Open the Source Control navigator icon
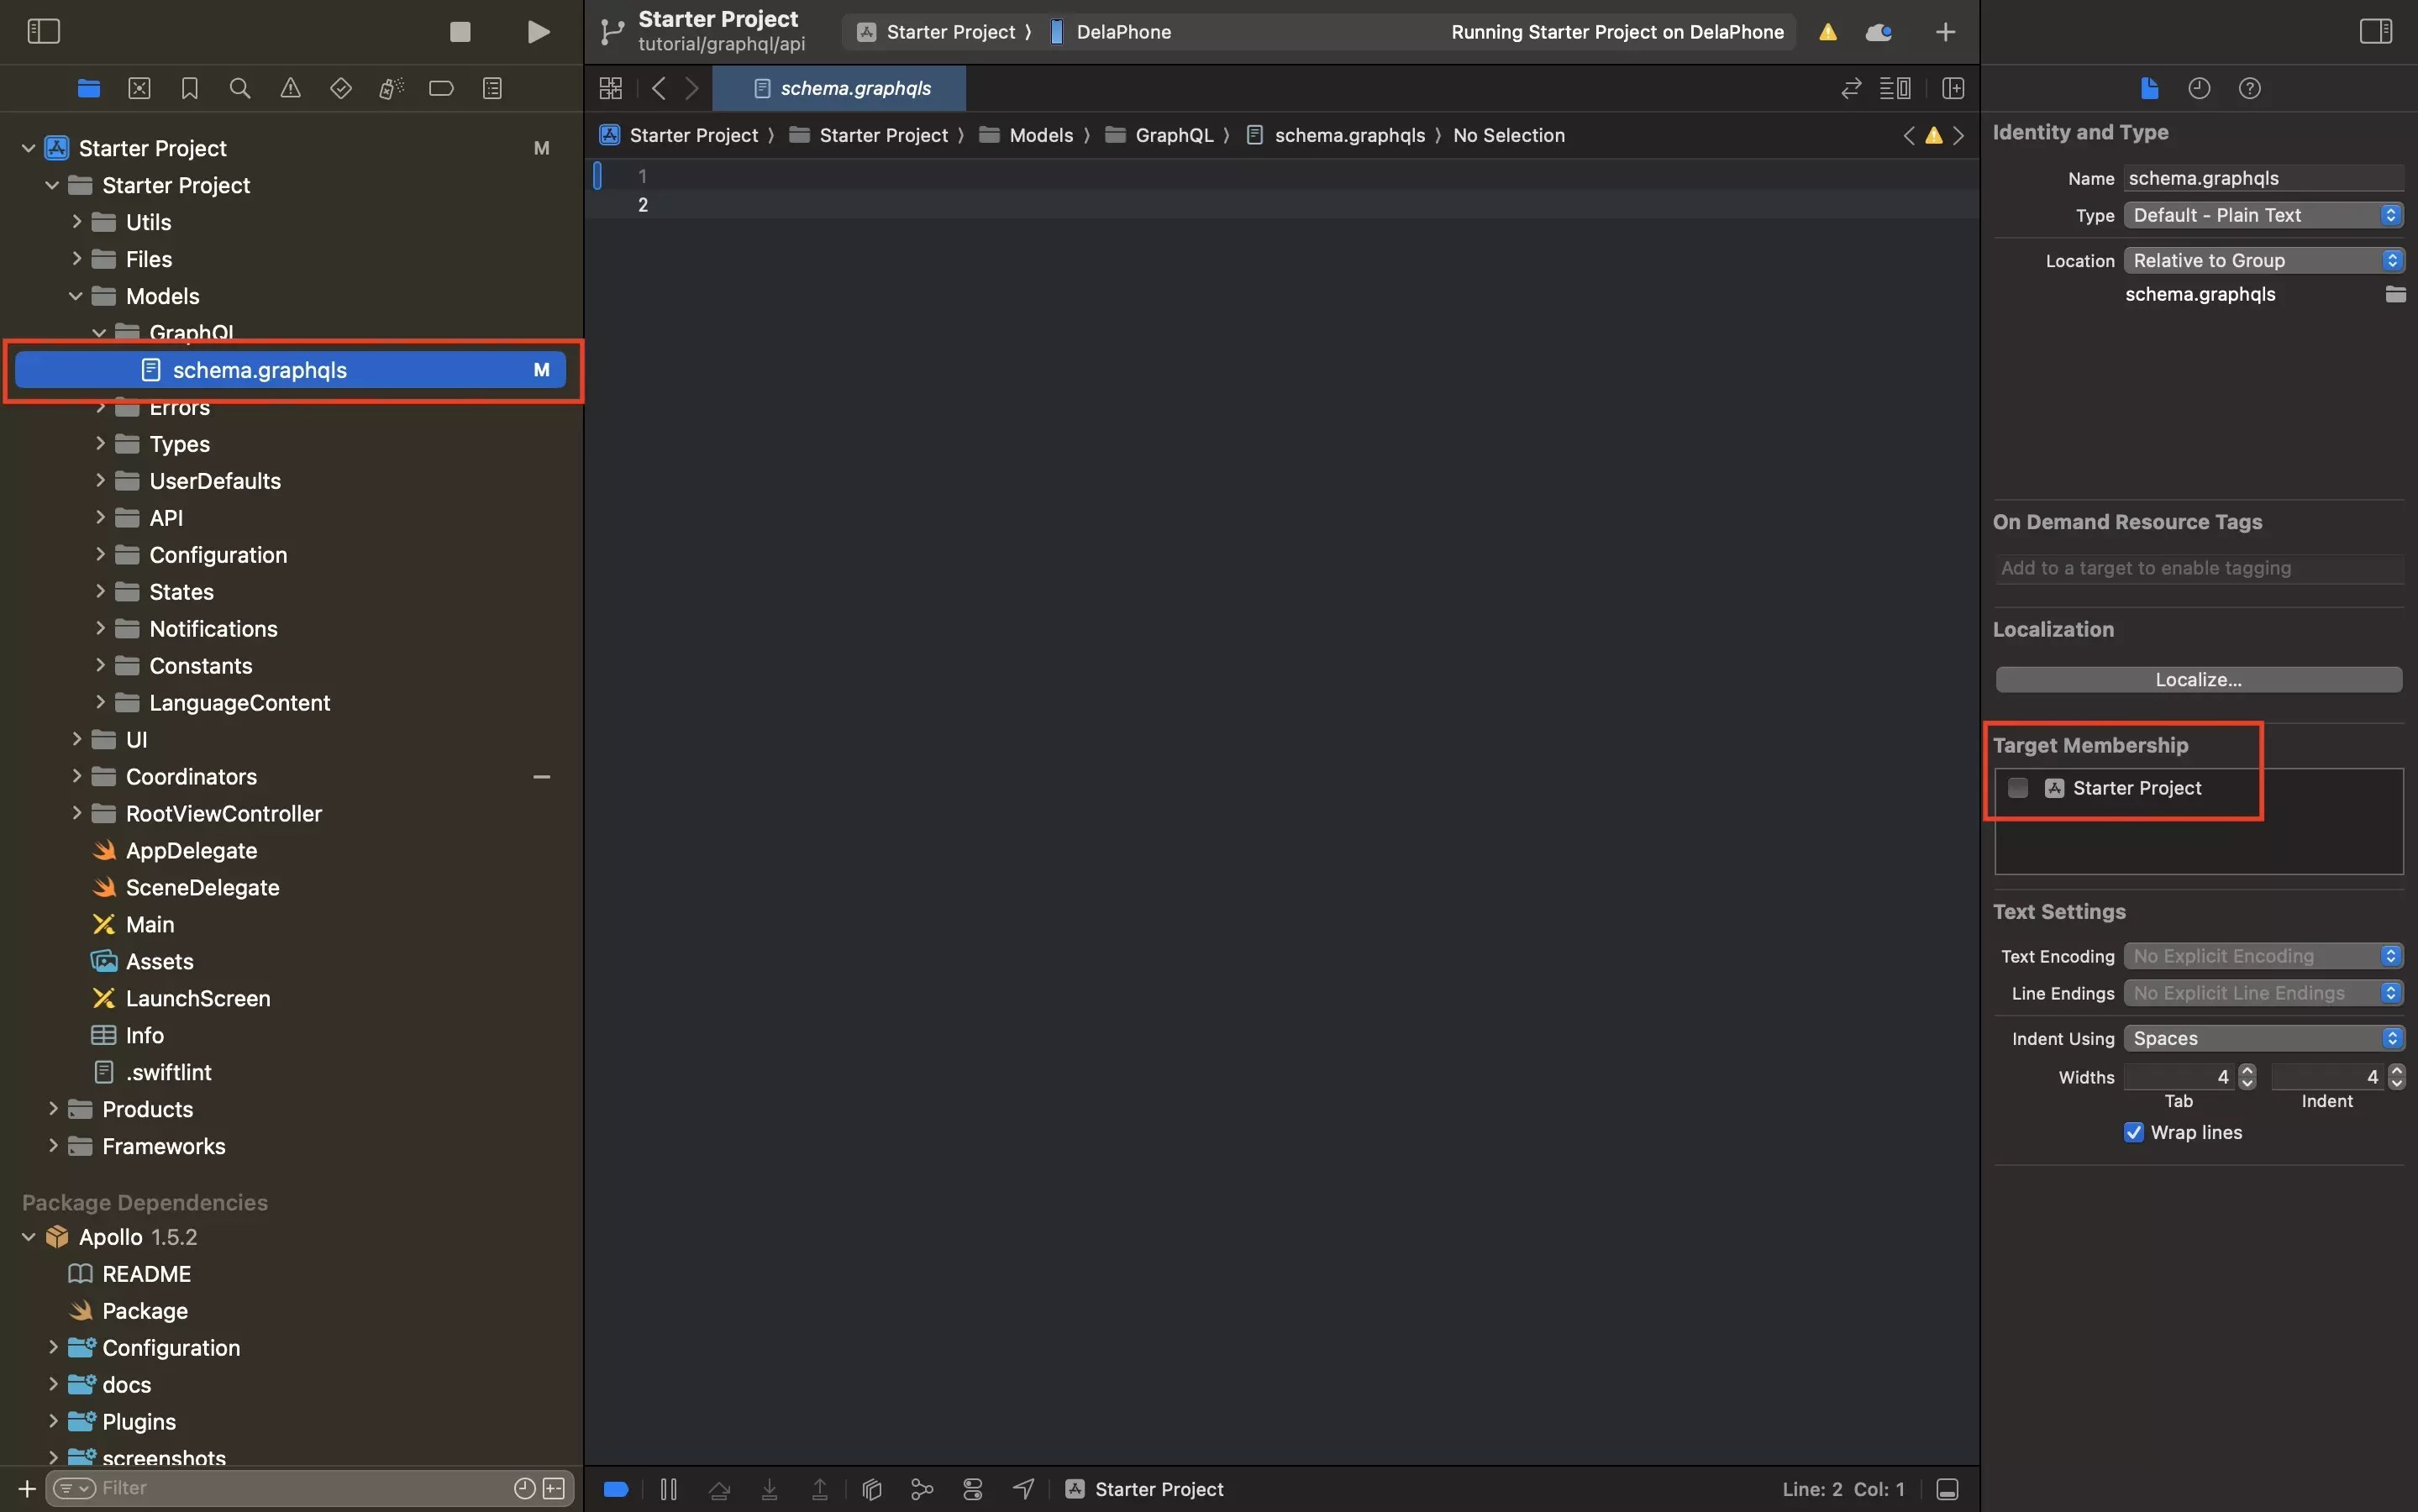2418x1512 pixels. (x=139, y=89)
